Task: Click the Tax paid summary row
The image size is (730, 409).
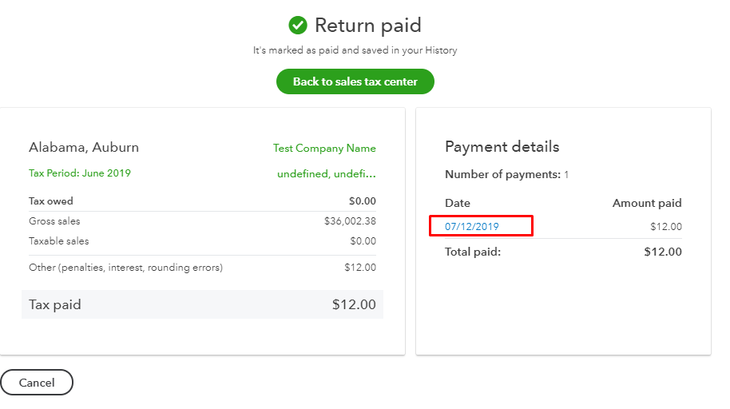Action: pos(202,304)
